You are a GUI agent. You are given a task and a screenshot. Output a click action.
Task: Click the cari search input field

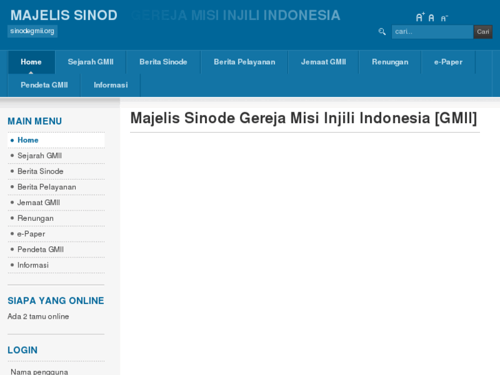coord(433,32)
